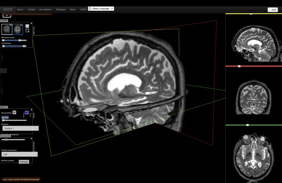Image resolution: width=282 pixels, height=183 pixels.
Task: Open the About menu
Action: pos(21,9)
